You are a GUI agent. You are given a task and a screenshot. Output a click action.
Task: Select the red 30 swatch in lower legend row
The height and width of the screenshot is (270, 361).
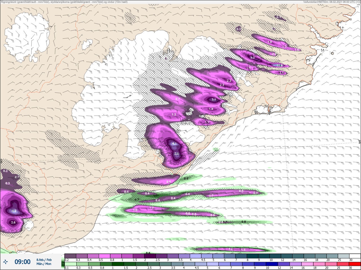point(355,264)
